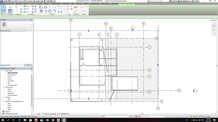The image size is (218, 122).
Task: Collapse the Elevations (Building Elevation) node
Action: 4,102
